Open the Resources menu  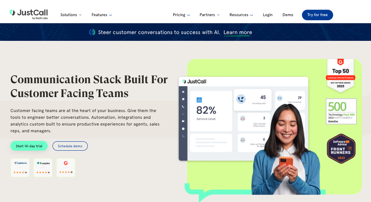click(x=241, y=15)
